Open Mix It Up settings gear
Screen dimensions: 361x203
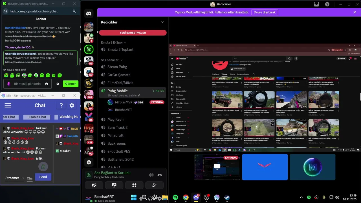coord(72,105)
